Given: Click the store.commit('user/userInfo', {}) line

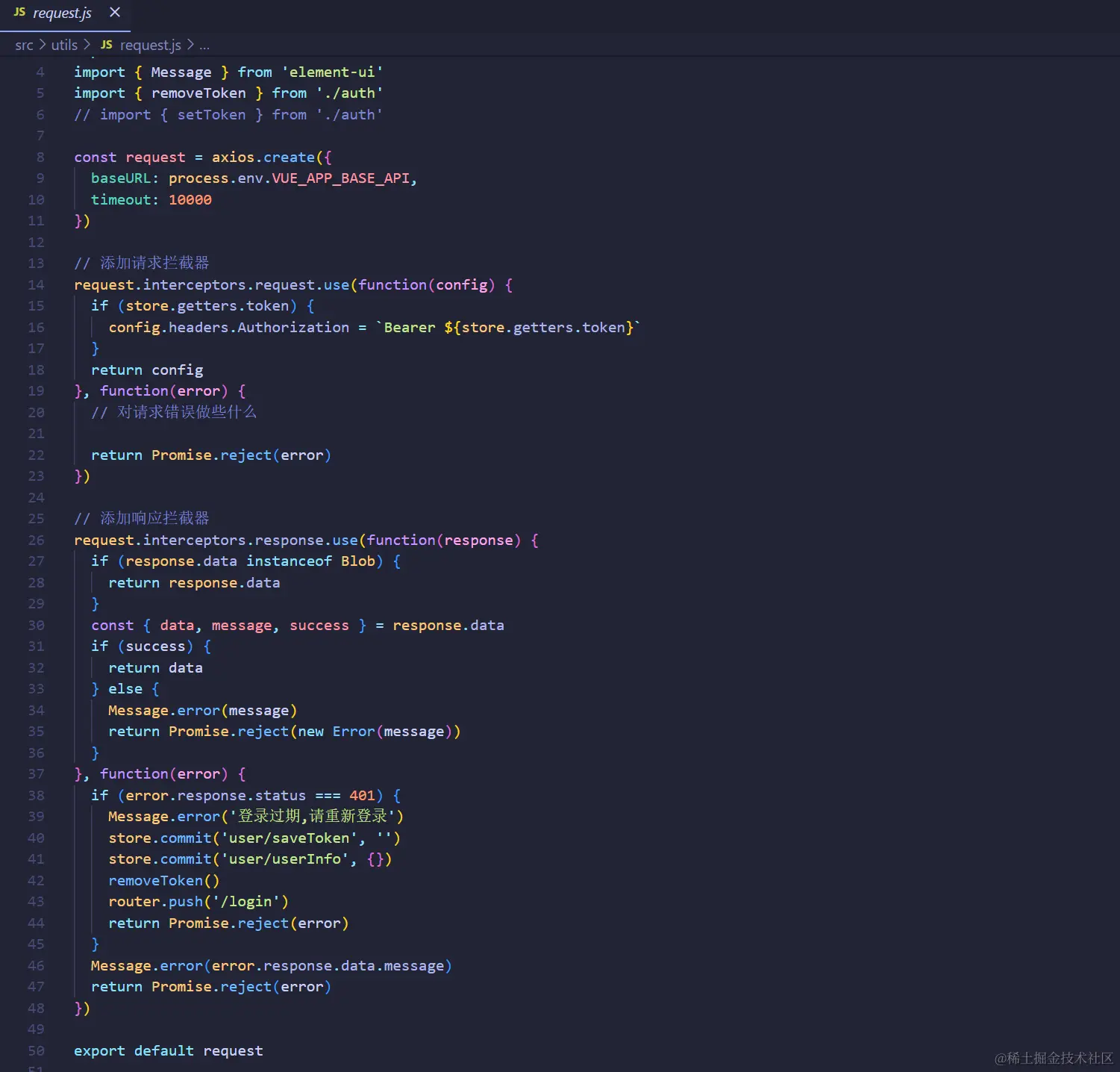Looking at the screenshot, I should 250,859.
